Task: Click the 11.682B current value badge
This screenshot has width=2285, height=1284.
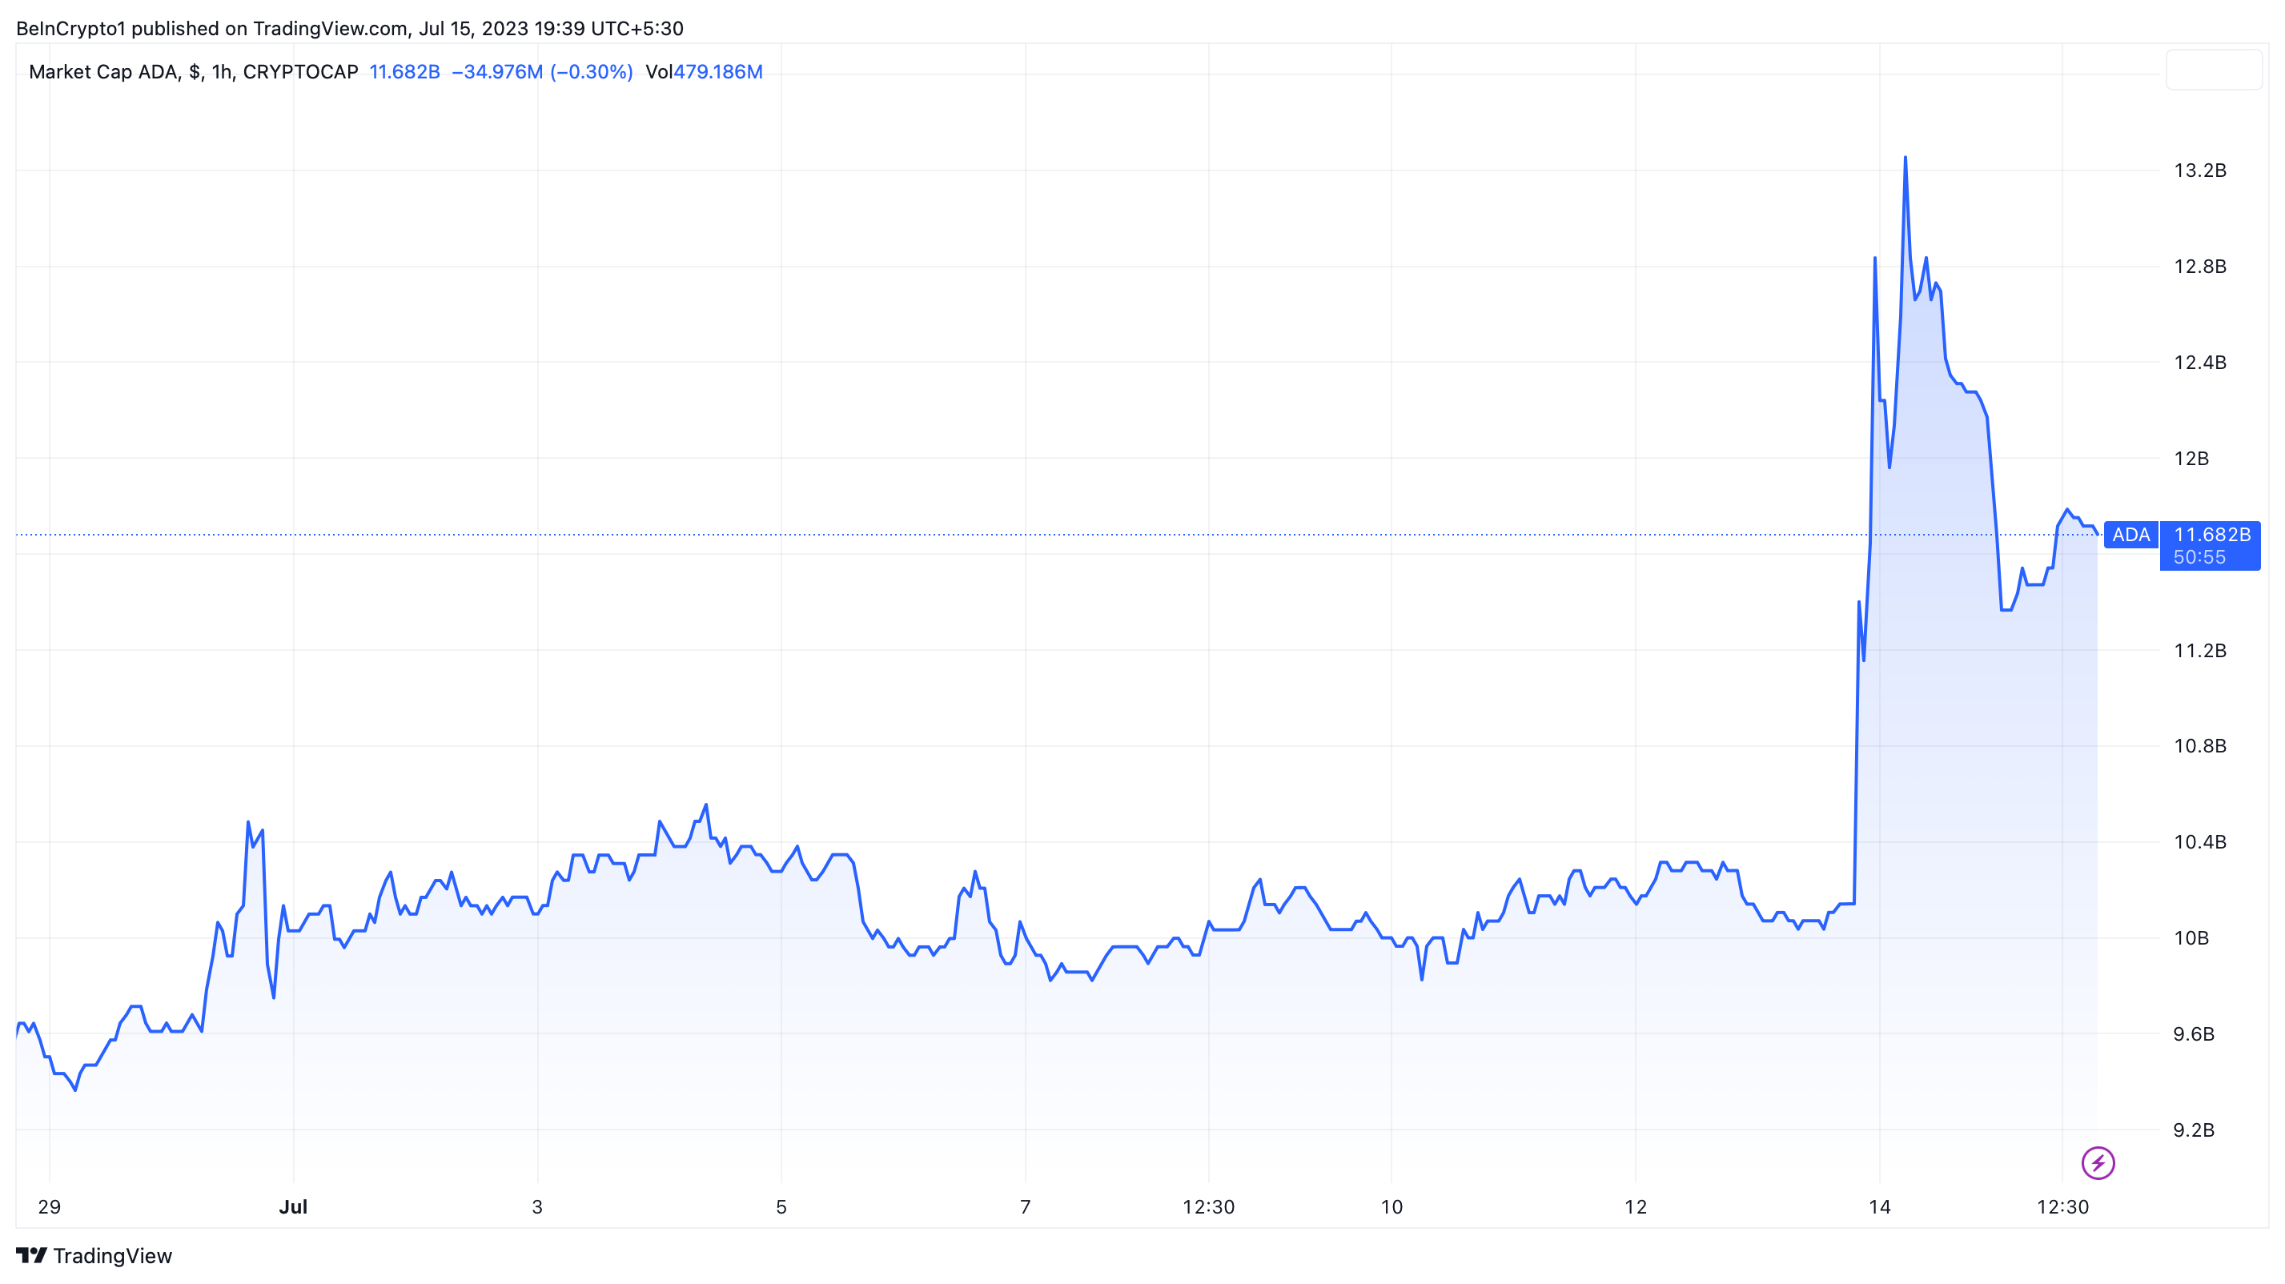Action: 2211,534
